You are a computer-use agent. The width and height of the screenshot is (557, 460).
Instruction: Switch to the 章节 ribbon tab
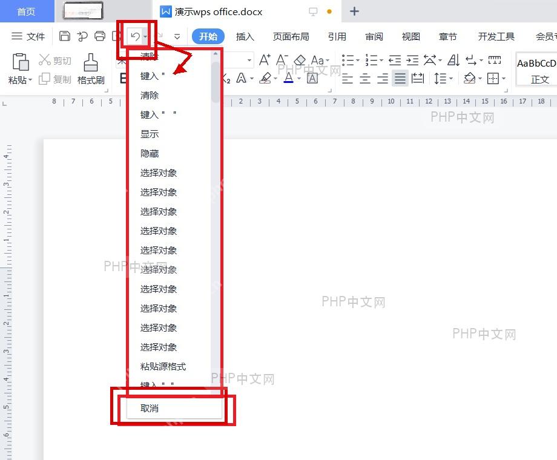(x=447, y=36)
